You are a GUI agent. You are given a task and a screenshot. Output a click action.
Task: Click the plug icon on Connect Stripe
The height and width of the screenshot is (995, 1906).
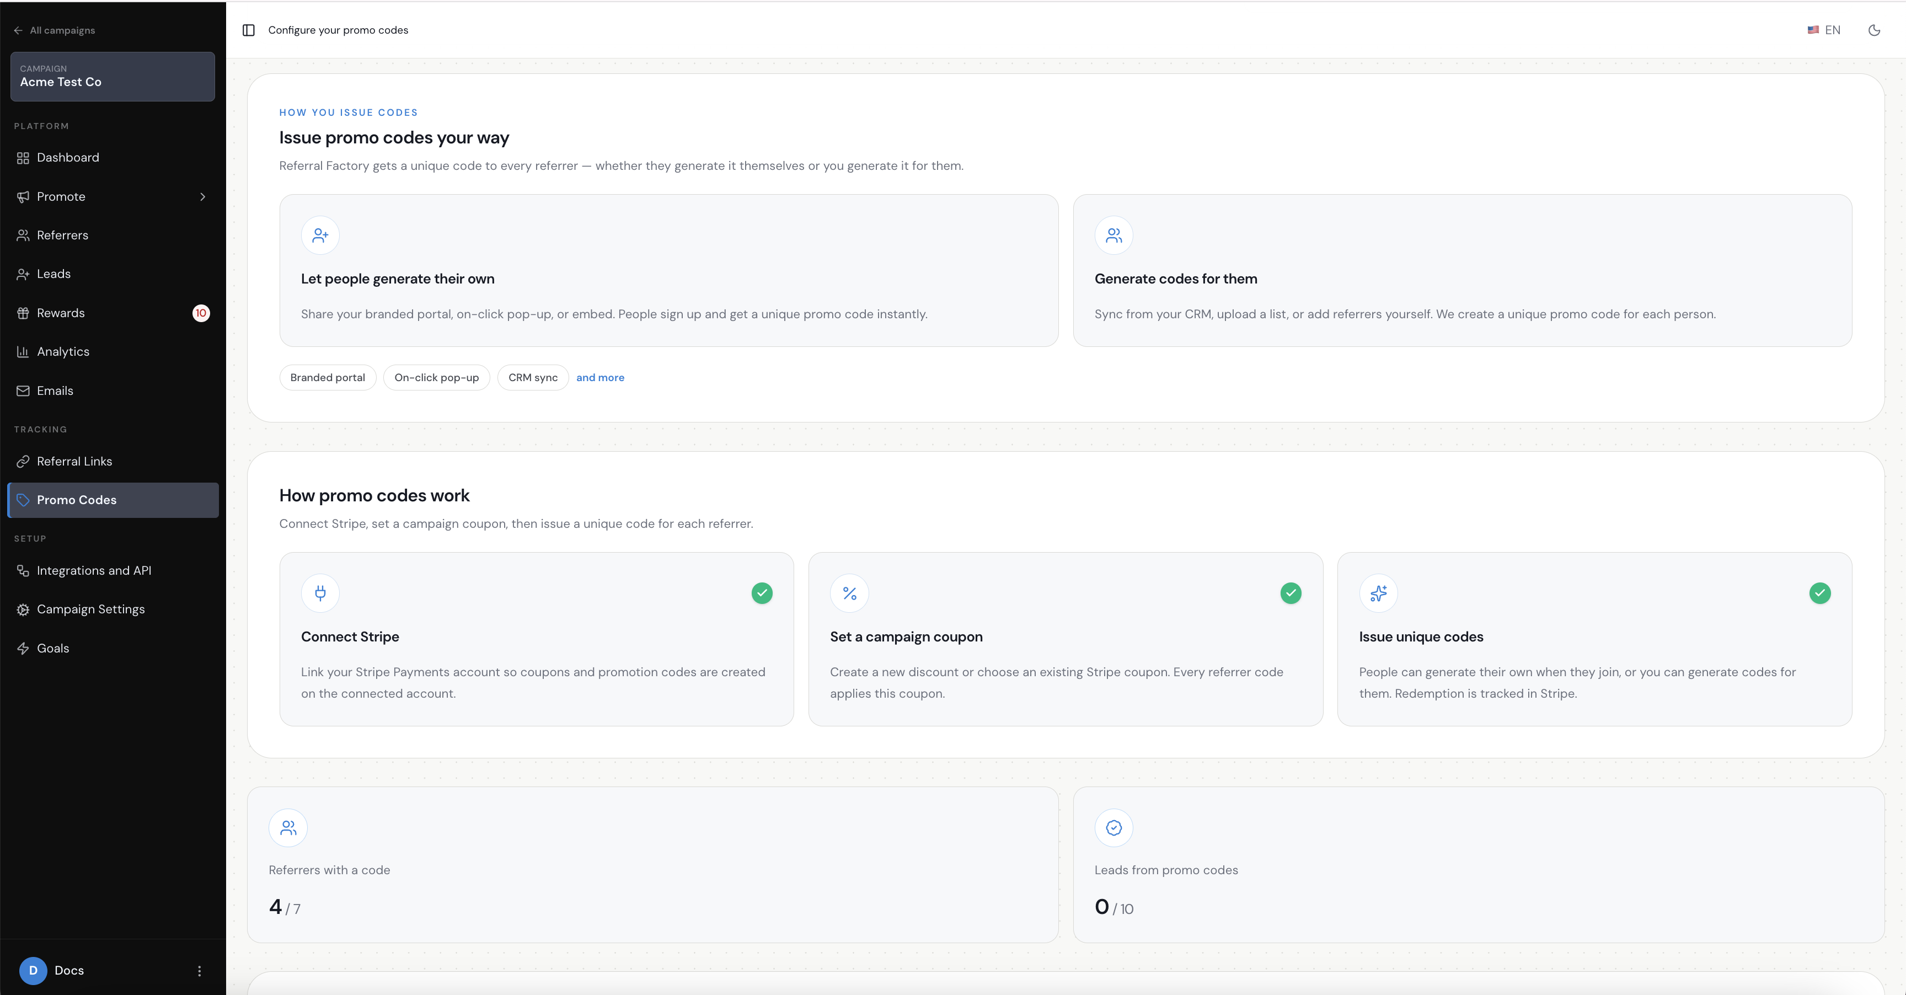[320, 593]
